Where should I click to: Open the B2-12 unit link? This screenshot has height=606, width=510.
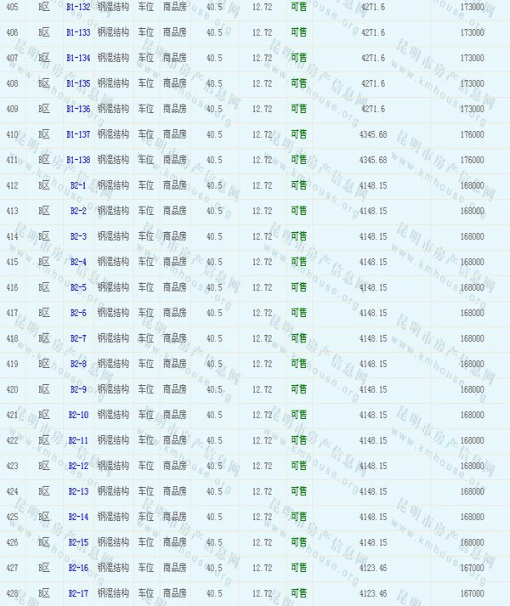tap(78, 466)
